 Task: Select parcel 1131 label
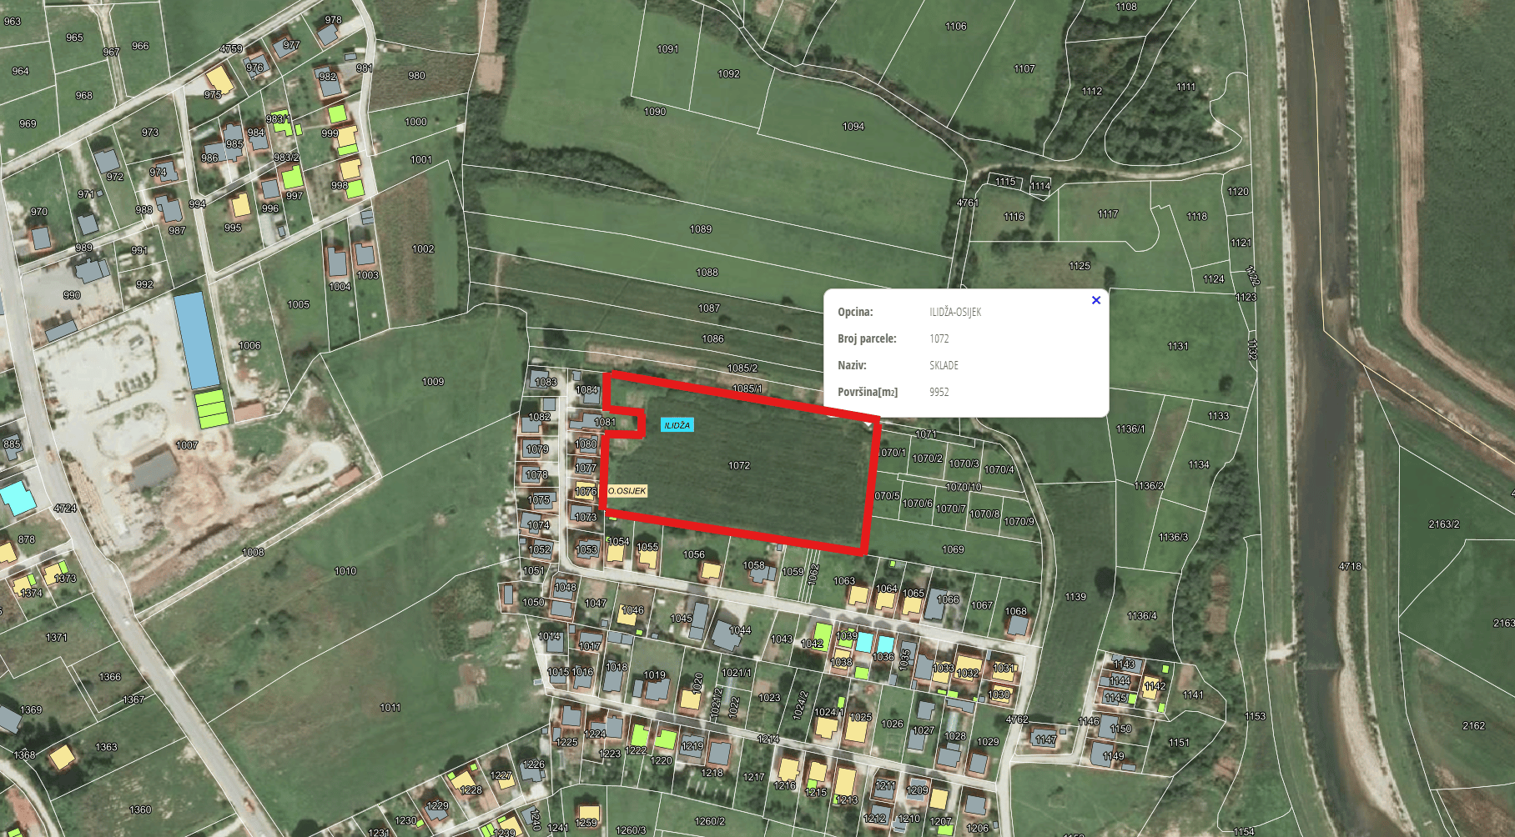(x=1178, y=346)
